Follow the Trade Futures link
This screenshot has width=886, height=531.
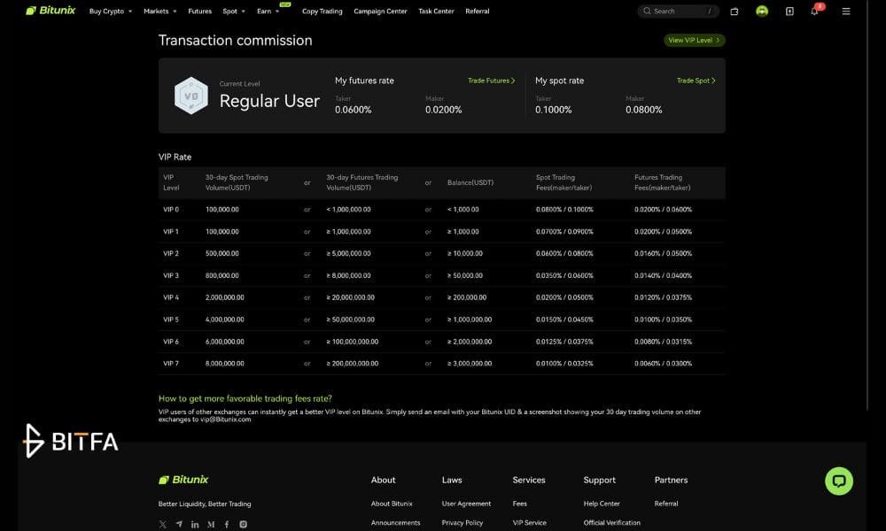coord(491,81)
